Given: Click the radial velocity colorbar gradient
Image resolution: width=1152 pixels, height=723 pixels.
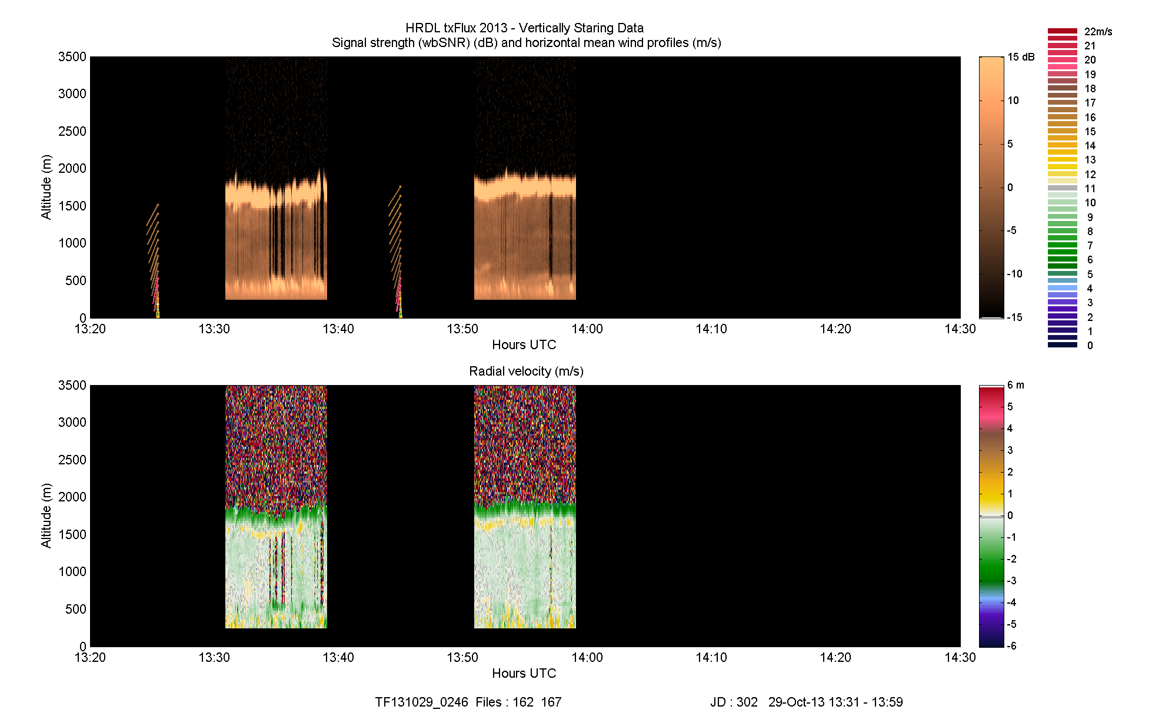Looking at the screenshot, I should pos(991,516).
